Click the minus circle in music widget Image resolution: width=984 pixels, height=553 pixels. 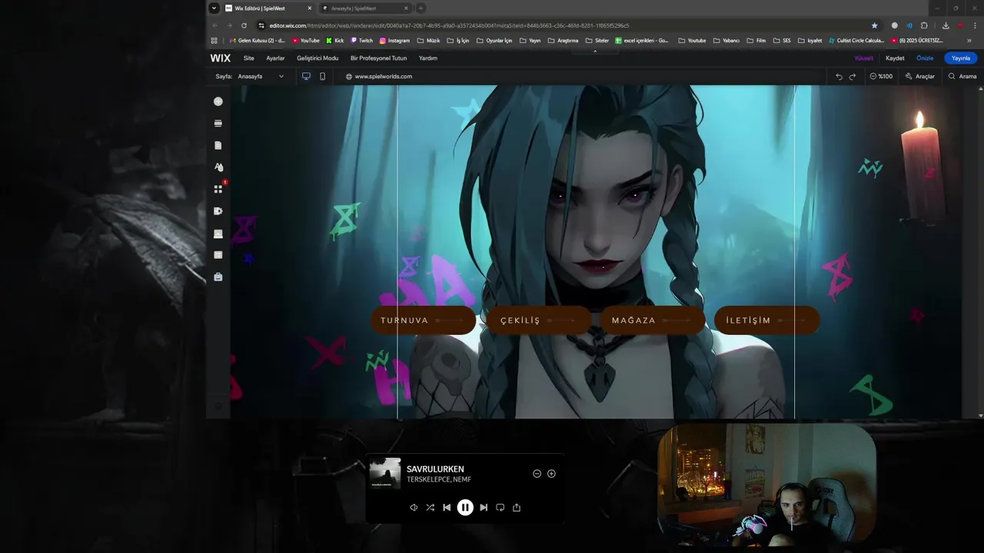pyautogui.click(x=537, y=474)
